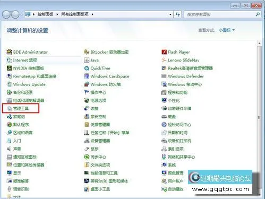Open 管理工具 gear icon
Image resolution: width=265 pixels, height=199 pixels.
click(9, 108)
